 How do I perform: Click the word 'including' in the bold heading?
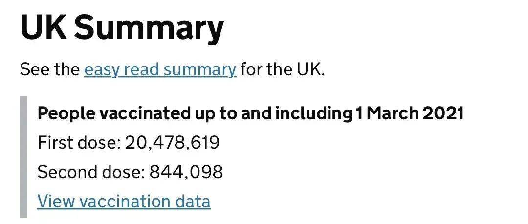[x=313, y=114]
